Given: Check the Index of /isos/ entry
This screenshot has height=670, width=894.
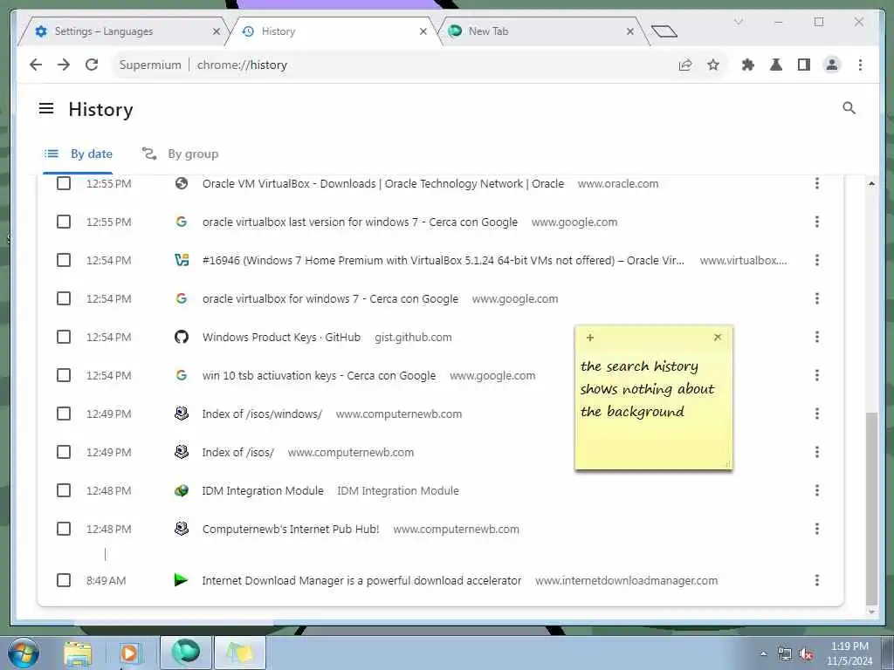Looking at the screenshot, I should point(64,453).
